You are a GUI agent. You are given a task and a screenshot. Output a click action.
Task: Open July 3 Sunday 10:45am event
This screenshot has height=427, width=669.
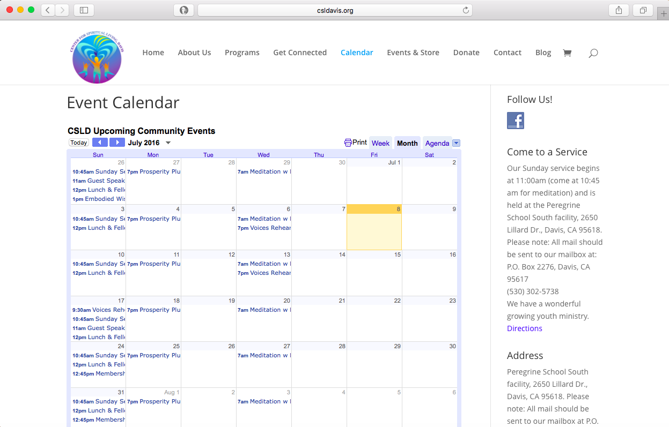[98, 219]
